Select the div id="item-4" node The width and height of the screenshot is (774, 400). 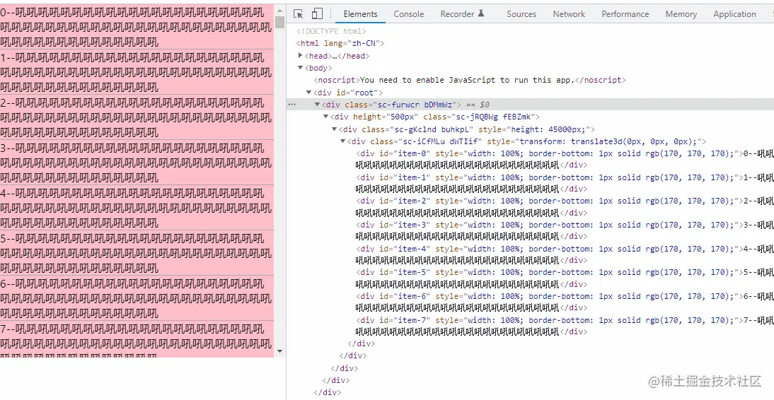point(565,254)
